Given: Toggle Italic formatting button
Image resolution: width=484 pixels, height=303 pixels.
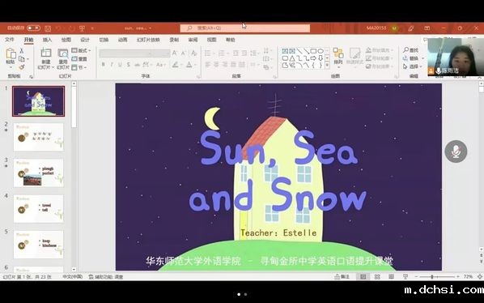Looking at the screenshot, I should click(x=112, y=65).
